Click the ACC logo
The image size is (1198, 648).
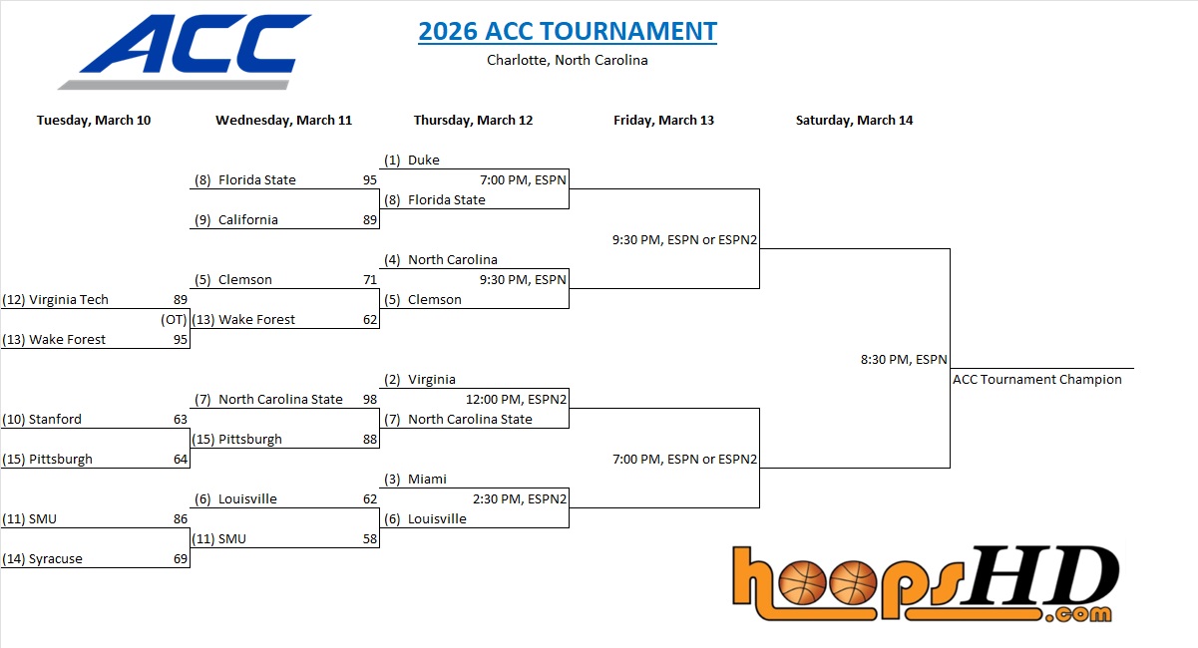(185, 51)
